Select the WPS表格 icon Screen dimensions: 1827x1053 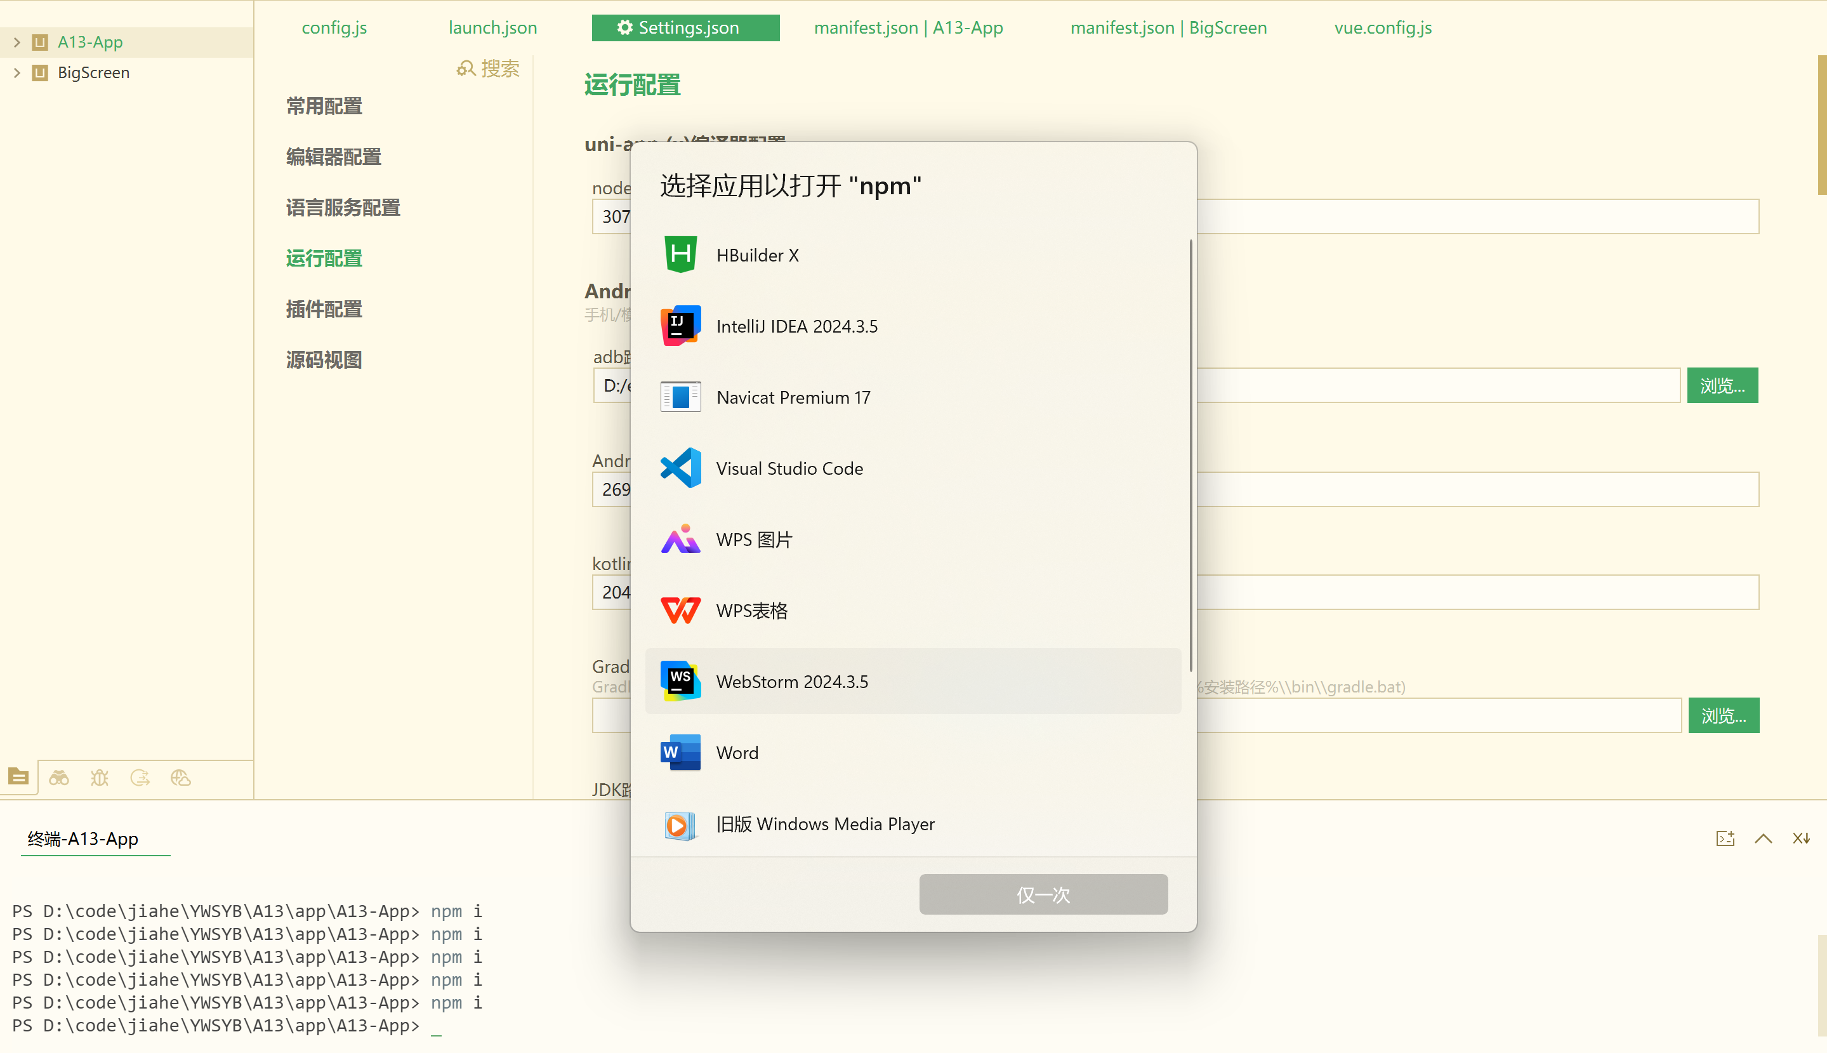(x=680, y=611)
